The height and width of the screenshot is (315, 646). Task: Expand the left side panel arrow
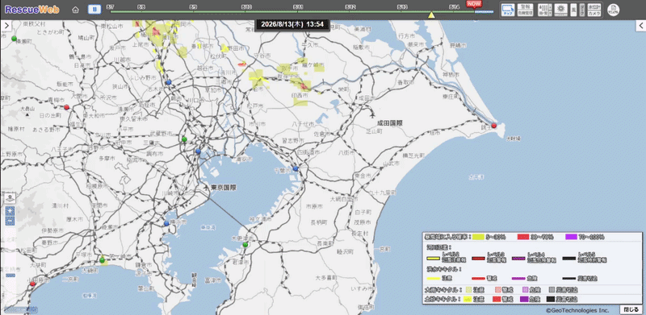(7, 26)
